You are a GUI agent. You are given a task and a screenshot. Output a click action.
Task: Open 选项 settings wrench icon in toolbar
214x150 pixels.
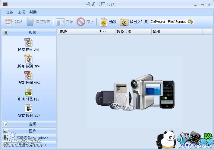103,22
